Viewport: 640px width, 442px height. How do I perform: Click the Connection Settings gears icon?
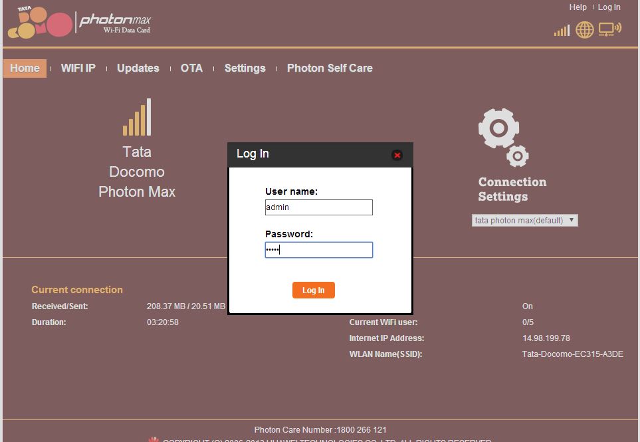(504, 138)
